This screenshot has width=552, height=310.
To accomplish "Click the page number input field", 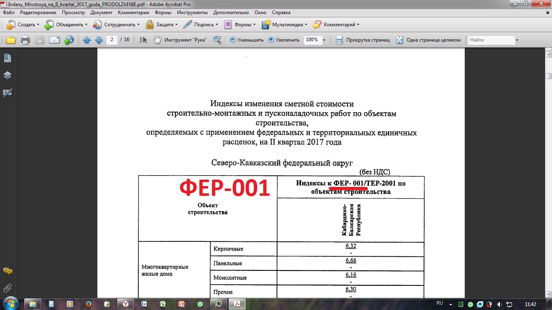I will 112,40.
